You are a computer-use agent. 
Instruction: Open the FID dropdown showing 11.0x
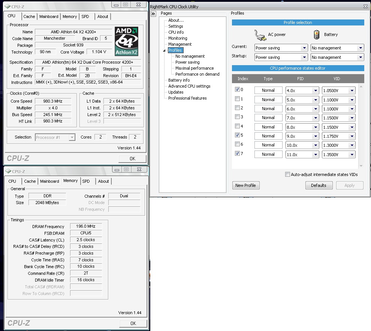click(302, 155)
